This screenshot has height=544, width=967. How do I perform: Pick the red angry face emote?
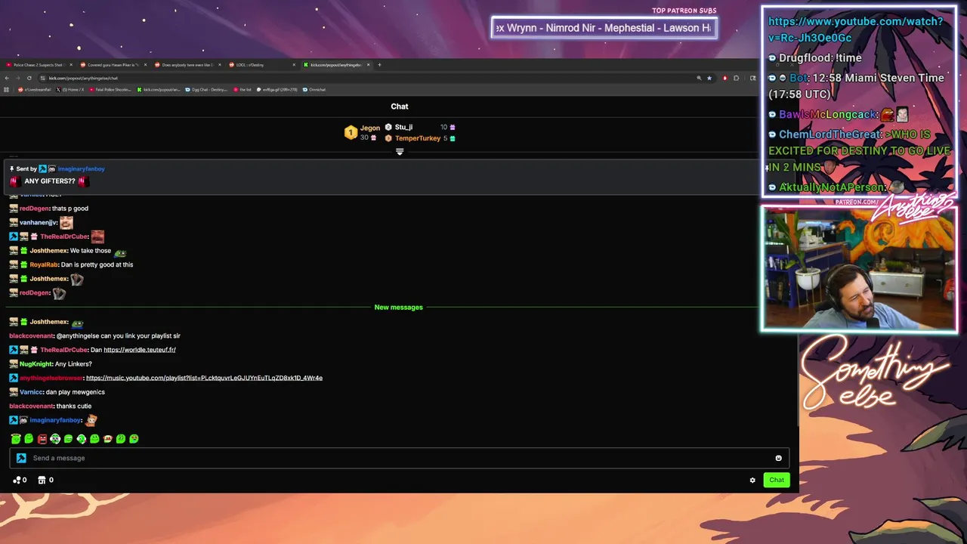42,438
